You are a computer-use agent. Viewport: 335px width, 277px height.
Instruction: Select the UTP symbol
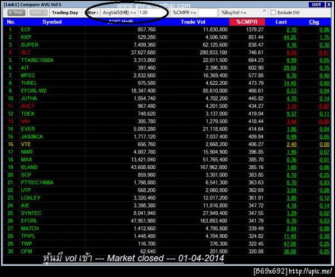(26, 190)
